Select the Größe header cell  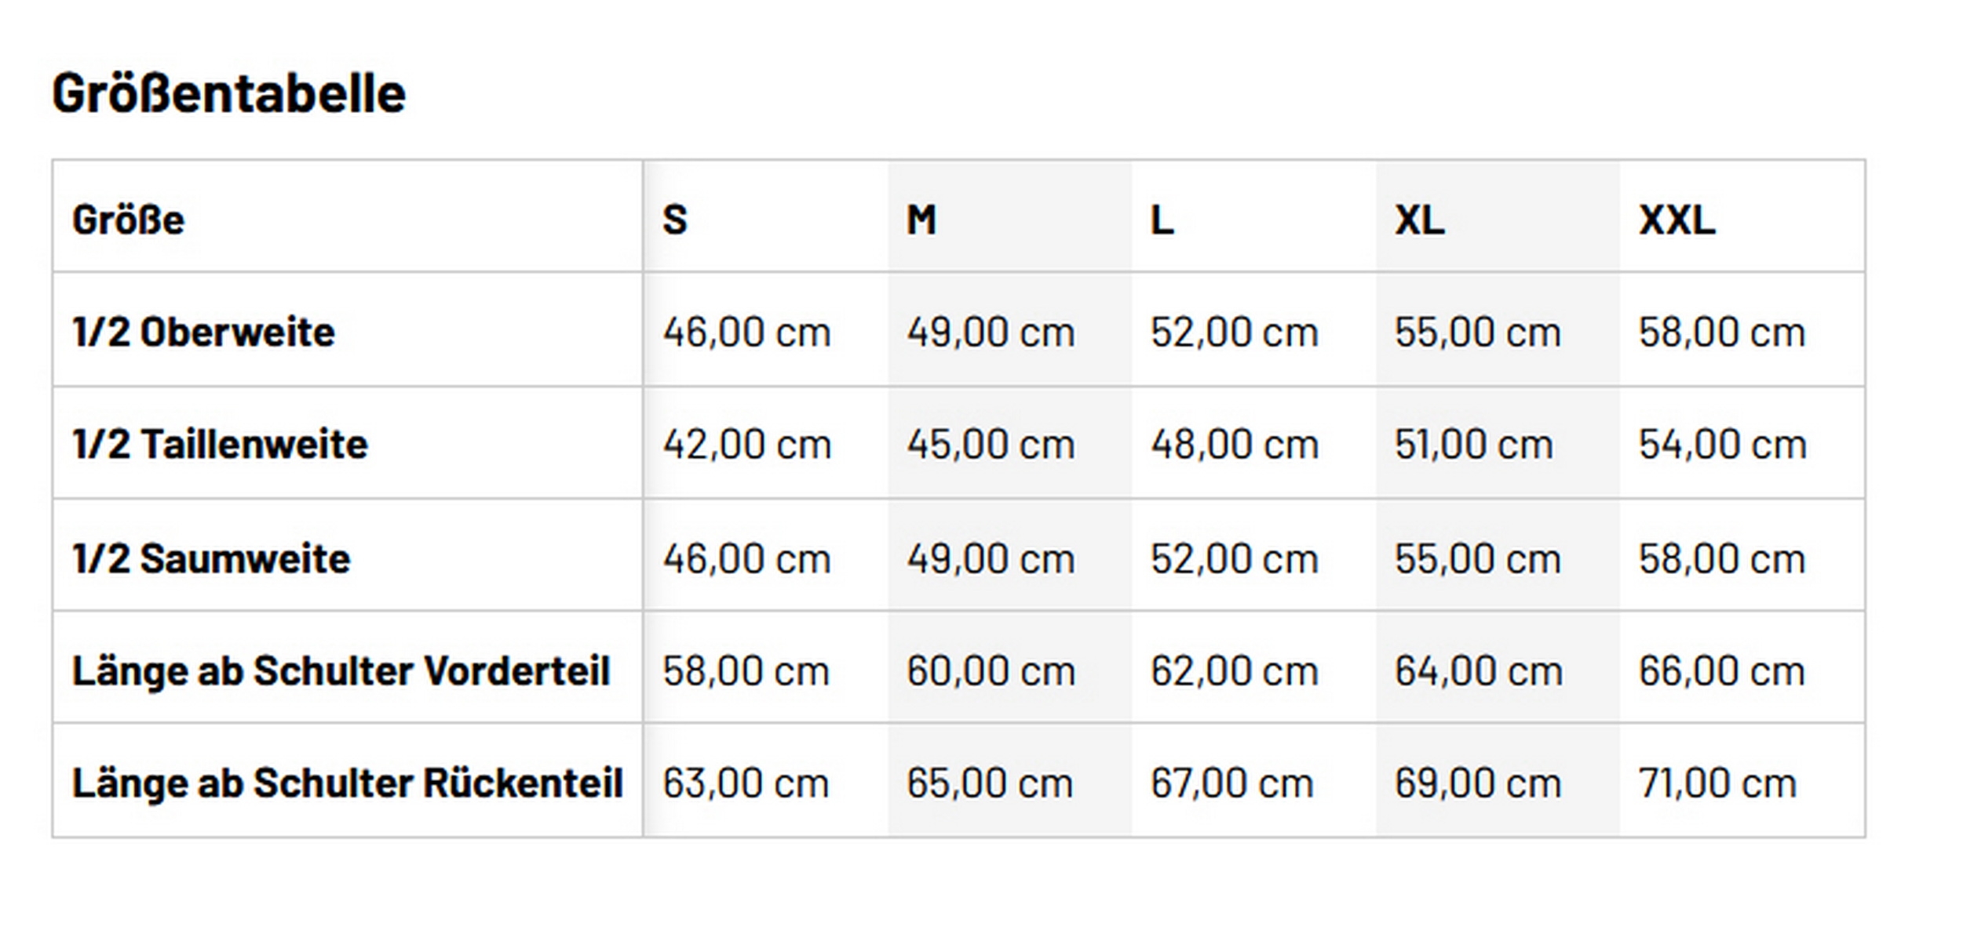point(128,220)
